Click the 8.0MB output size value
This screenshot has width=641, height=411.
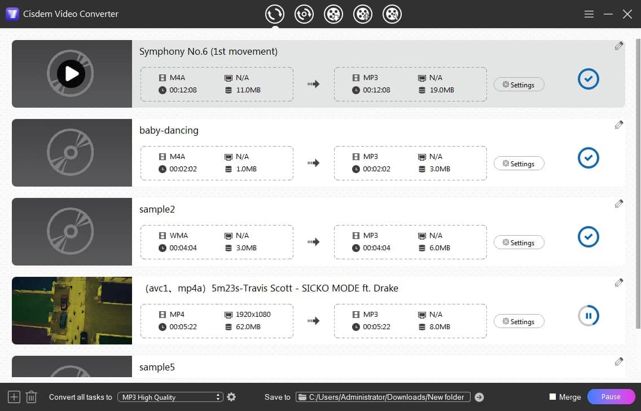[440, 326]
